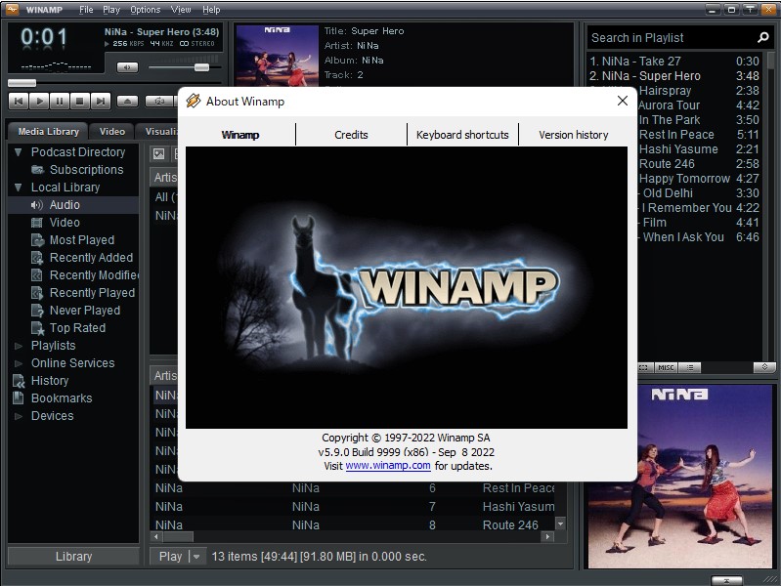Image resolution: width=781 pixels, height=586 pixels.
Task: Click the Eject open file button
Action: click(x=127, y=101)
